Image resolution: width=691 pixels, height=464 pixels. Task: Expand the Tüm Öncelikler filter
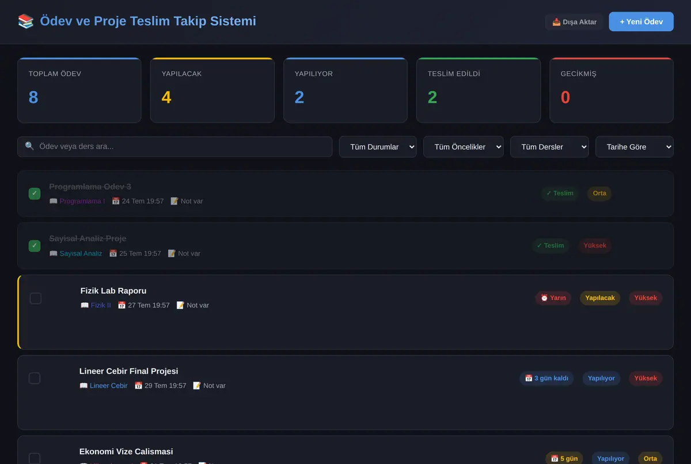(x=464, y=147)
